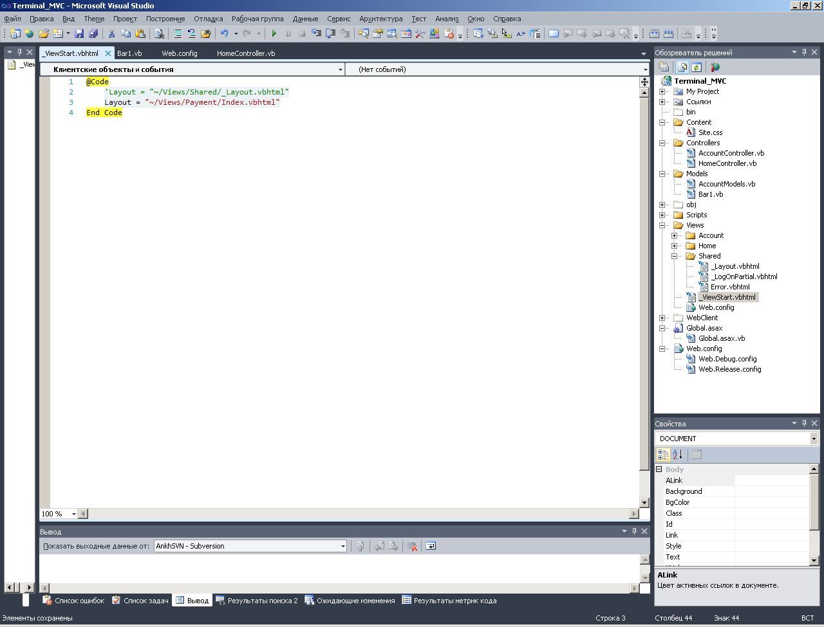Collapse the Content folder

(x=662, y=122)
